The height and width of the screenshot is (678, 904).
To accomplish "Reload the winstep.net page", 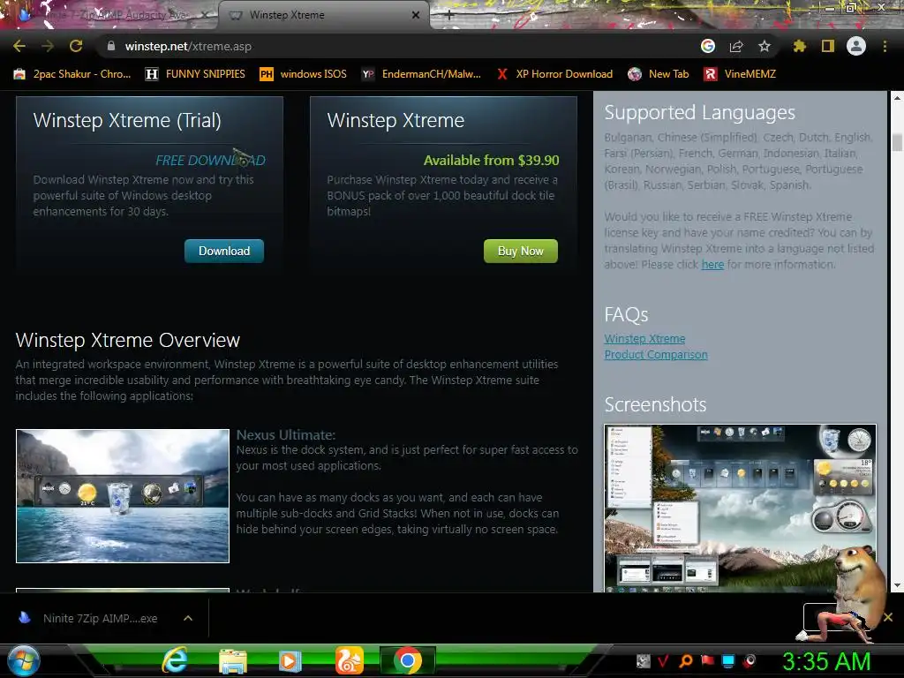I will pos(76,46).
